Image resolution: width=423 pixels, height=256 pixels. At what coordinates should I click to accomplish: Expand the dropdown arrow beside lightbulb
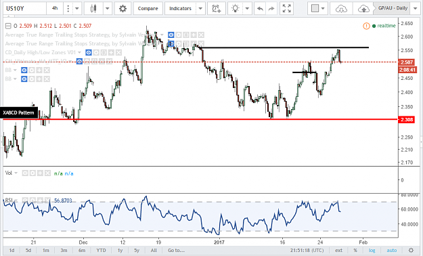click(247, 9)
